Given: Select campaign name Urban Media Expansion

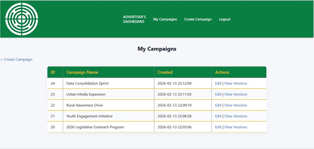Looking at the screenshot, I should [86, 94].
